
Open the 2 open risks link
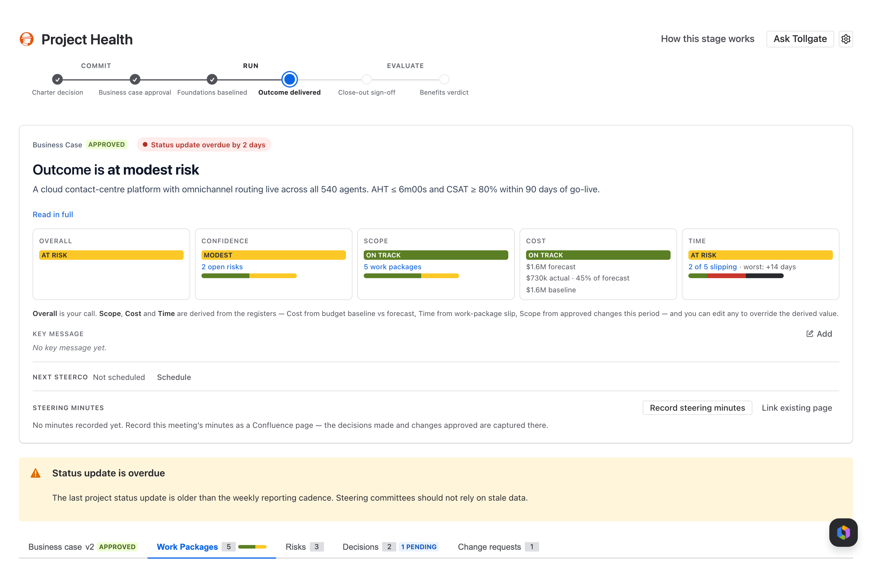pyautogui.click(x=222, y=267)
